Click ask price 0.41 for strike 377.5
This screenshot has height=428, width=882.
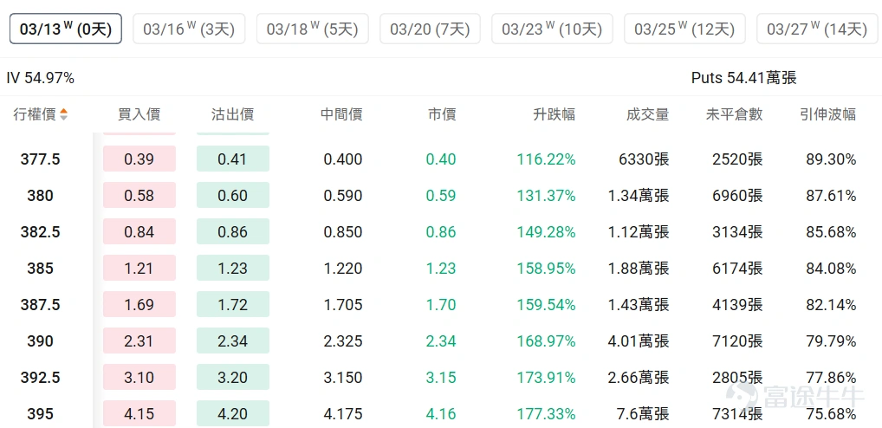(x=233, y=159)
